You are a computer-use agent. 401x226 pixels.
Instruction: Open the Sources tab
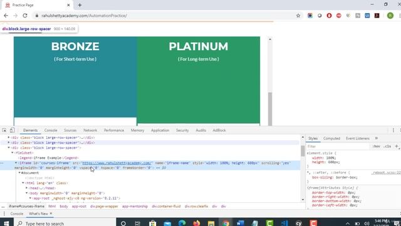[x=70, y=130]
